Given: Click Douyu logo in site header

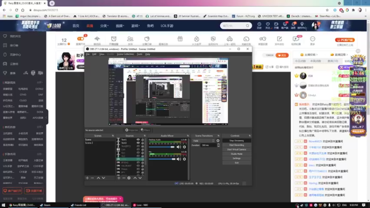Looking at the screenshot, I should 54,25.
